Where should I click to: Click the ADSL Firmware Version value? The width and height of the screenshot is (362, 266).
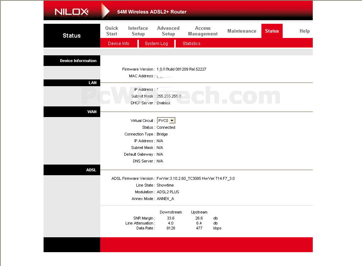point(196,178)
